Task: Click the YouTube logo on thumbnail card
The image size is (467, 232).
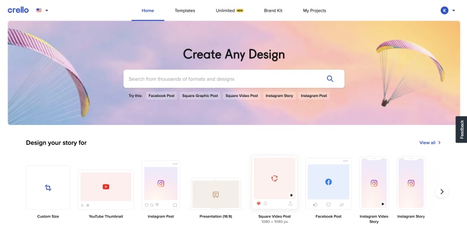Action: pyautogui.click(x=106, y=186)
